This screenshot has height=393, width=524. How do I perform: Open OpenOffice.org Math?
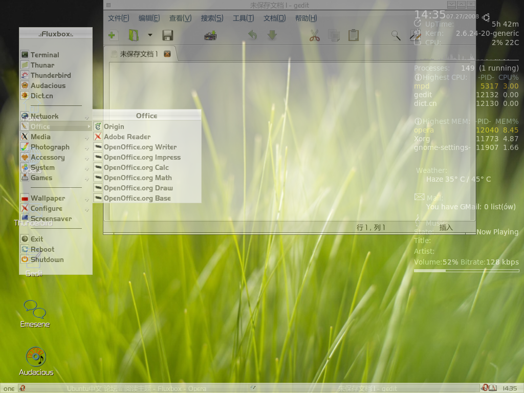click(147, 178)
